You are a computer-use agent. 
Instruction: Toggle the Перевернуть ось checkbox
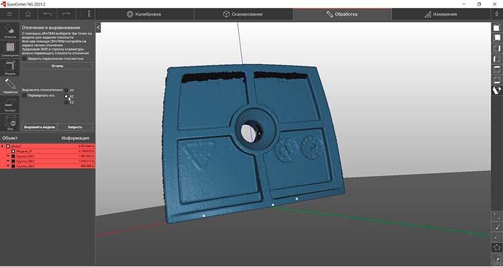point(25,96)
